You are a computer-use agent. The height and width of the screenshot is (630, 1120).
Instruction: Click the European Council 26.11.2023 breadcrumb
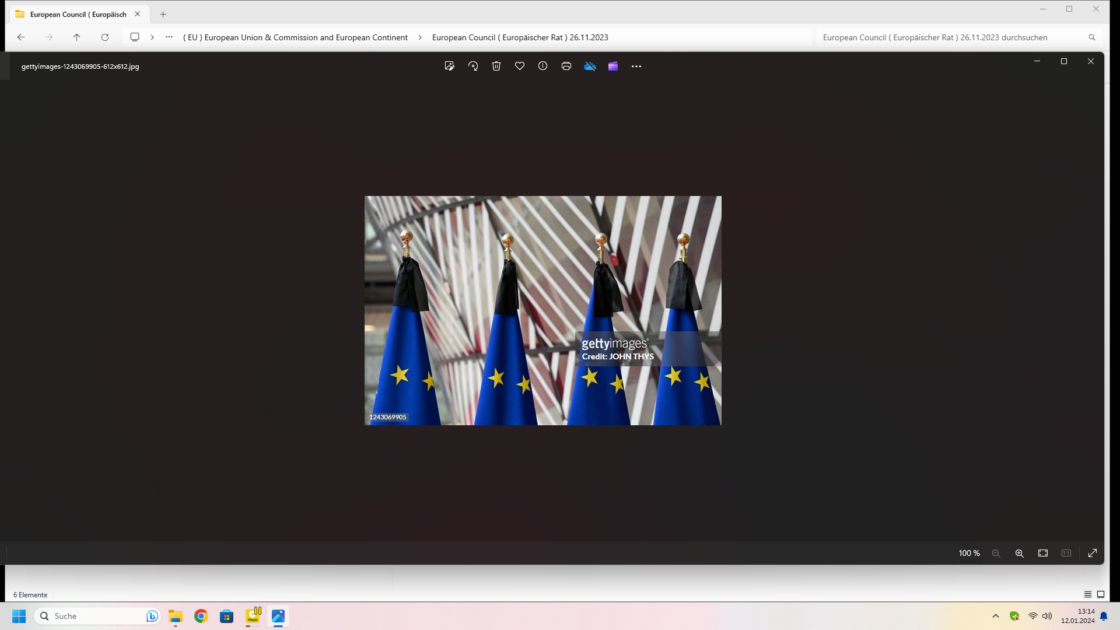(520, 37)
